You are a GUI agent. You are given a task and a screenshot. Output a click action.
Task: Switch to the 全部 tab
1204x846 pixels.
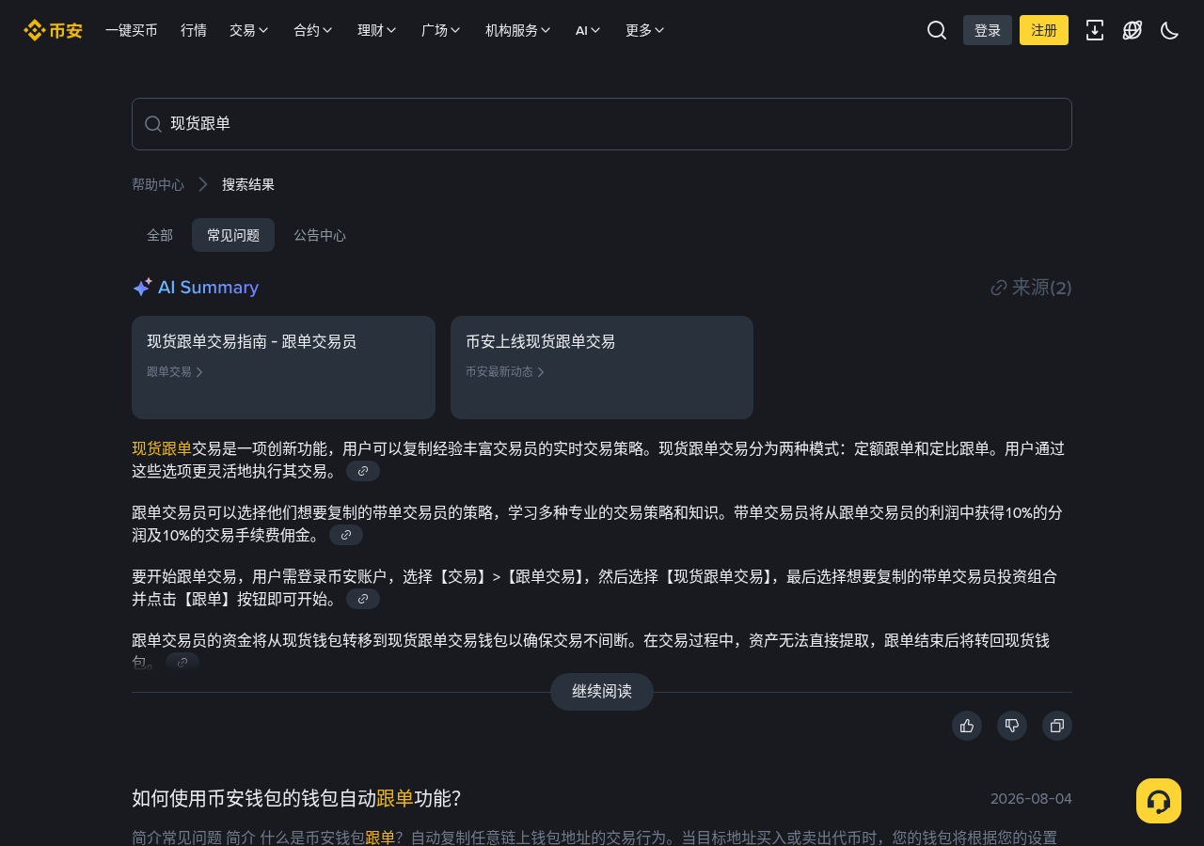pos(160,235)
